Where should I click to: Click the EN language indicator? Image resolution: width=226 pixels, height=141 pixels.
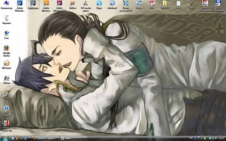191,138
